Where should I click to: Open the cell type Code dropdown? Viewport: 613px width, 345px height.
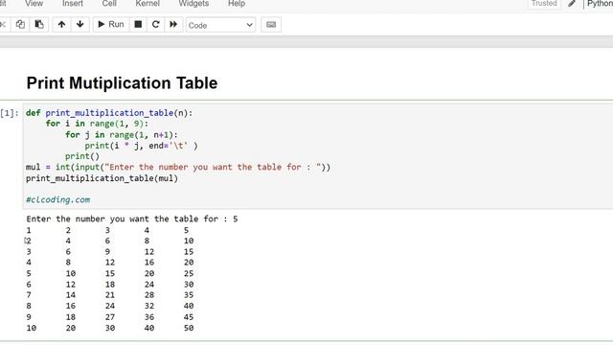tap(220, 25)
